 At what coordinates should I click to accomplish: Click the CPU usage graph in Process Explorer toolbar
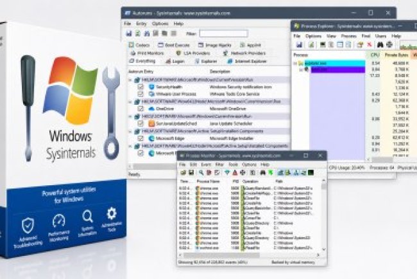coord(408,45)
